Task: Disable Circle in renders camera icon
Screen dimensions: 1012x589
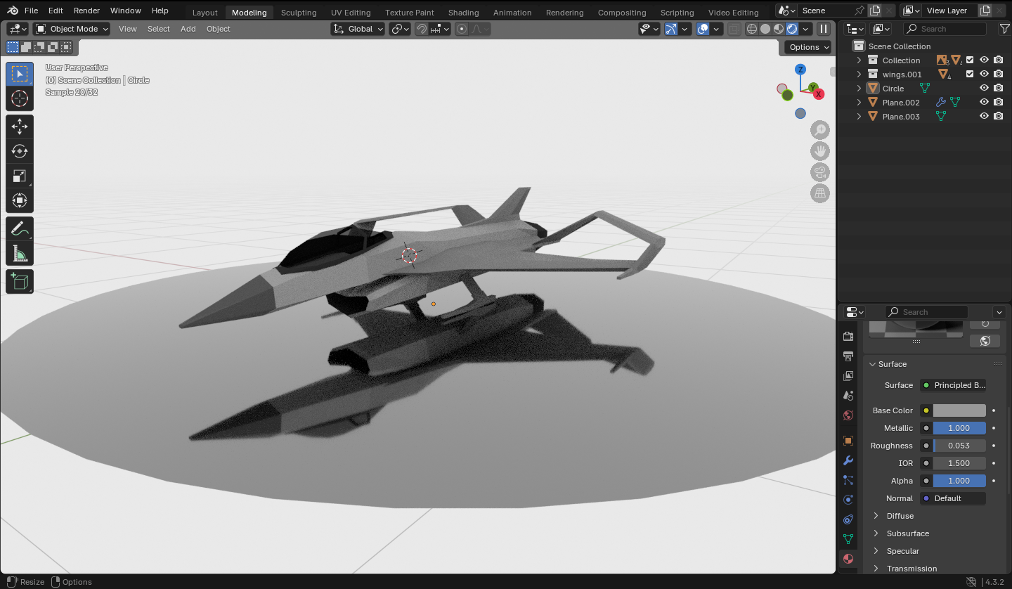Action: point(999,89)
